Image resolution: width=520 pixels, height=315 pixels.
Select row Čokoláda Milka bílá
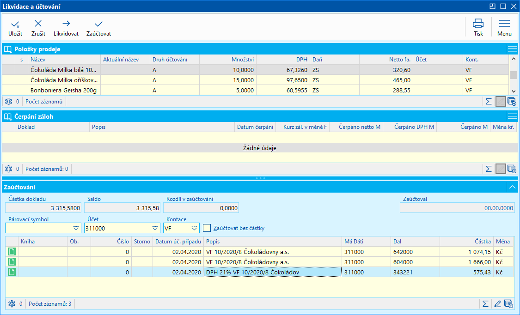(x=255, y=70)
